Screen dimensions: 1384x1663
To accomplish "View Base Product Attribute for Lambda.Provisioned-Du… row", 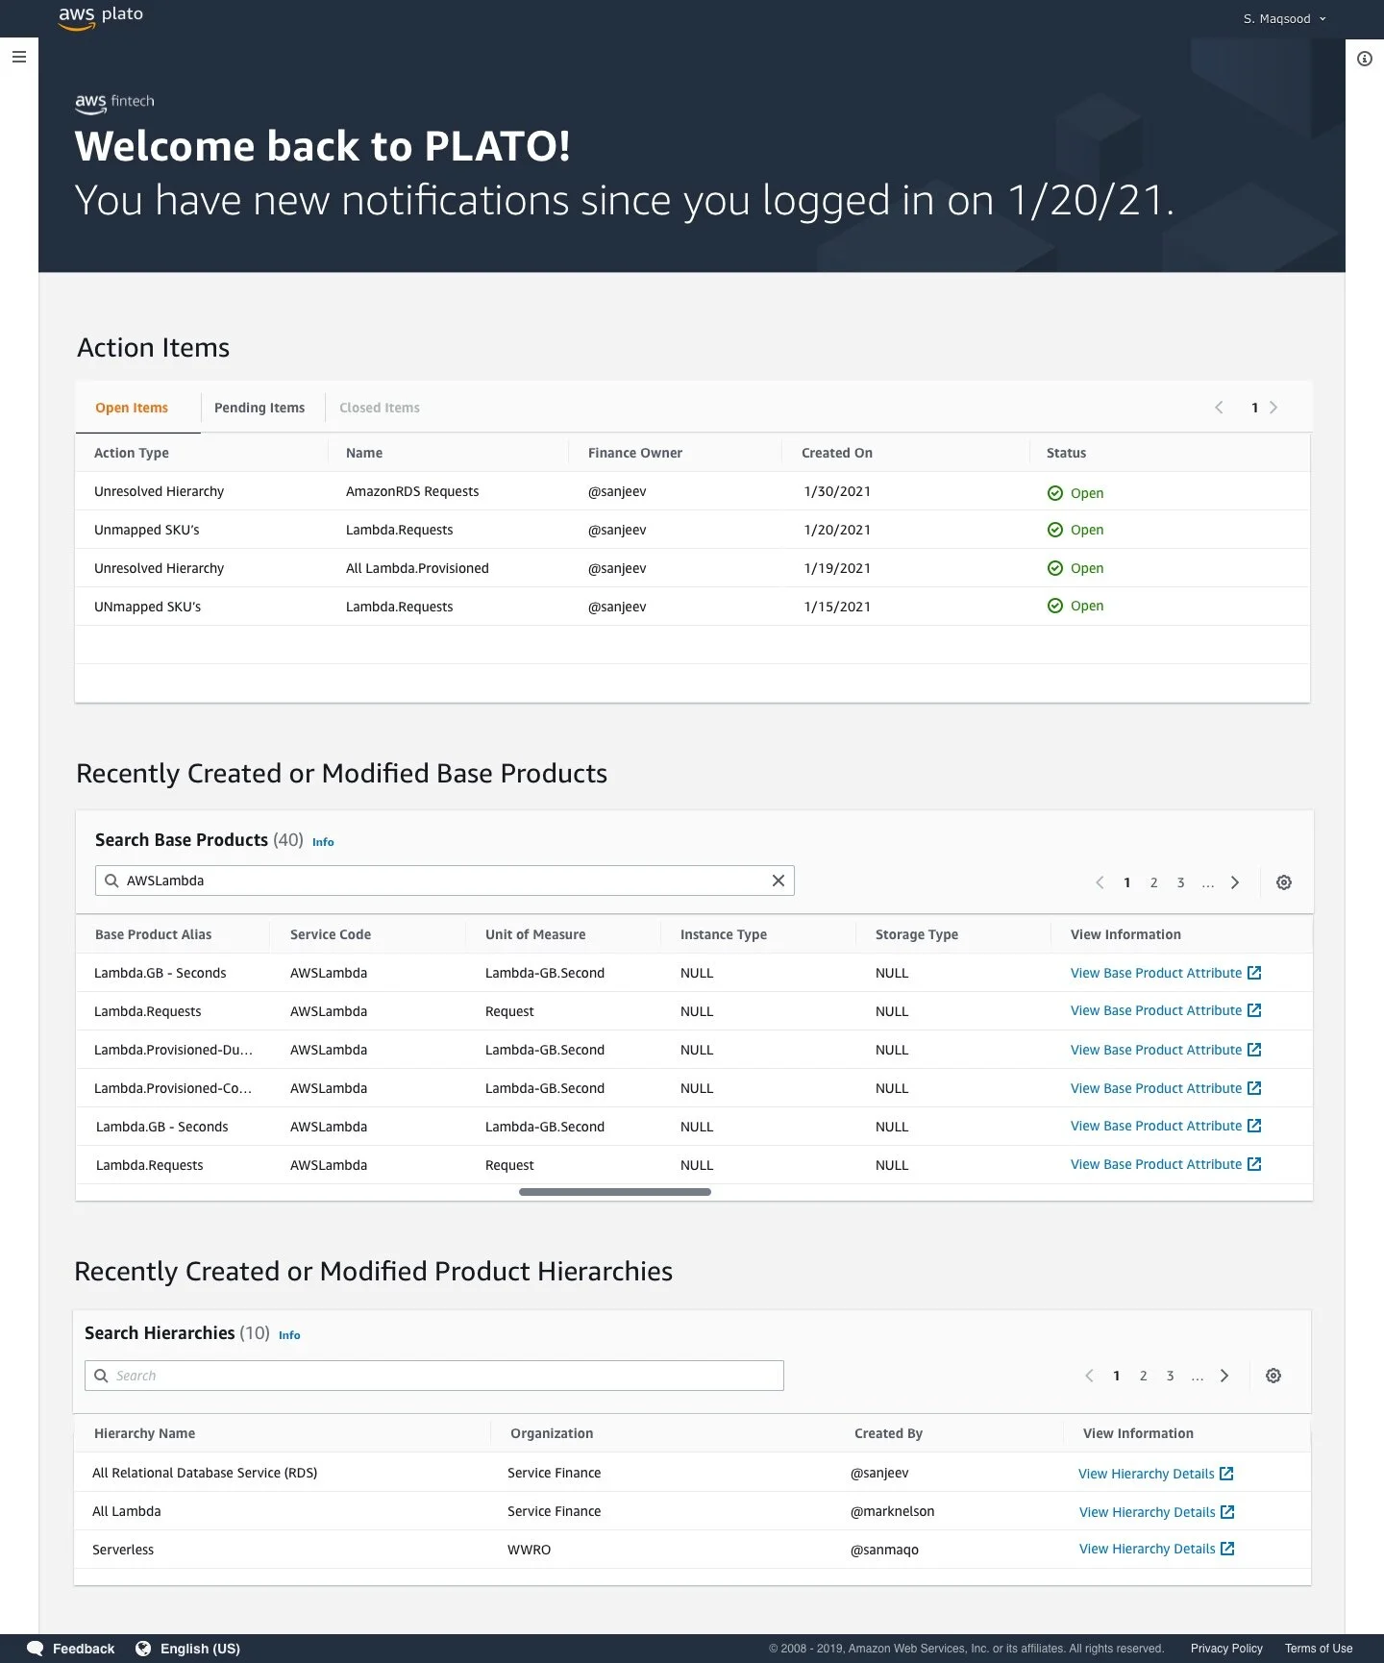I will coord(1166,1050).
